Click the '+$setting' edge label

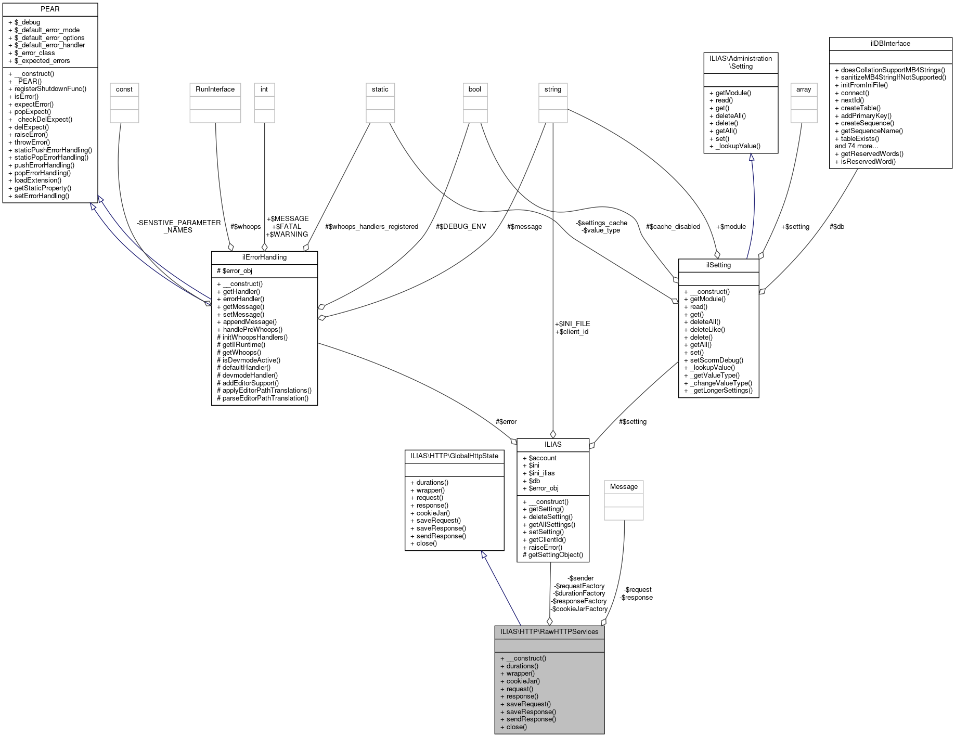(795, 227)
